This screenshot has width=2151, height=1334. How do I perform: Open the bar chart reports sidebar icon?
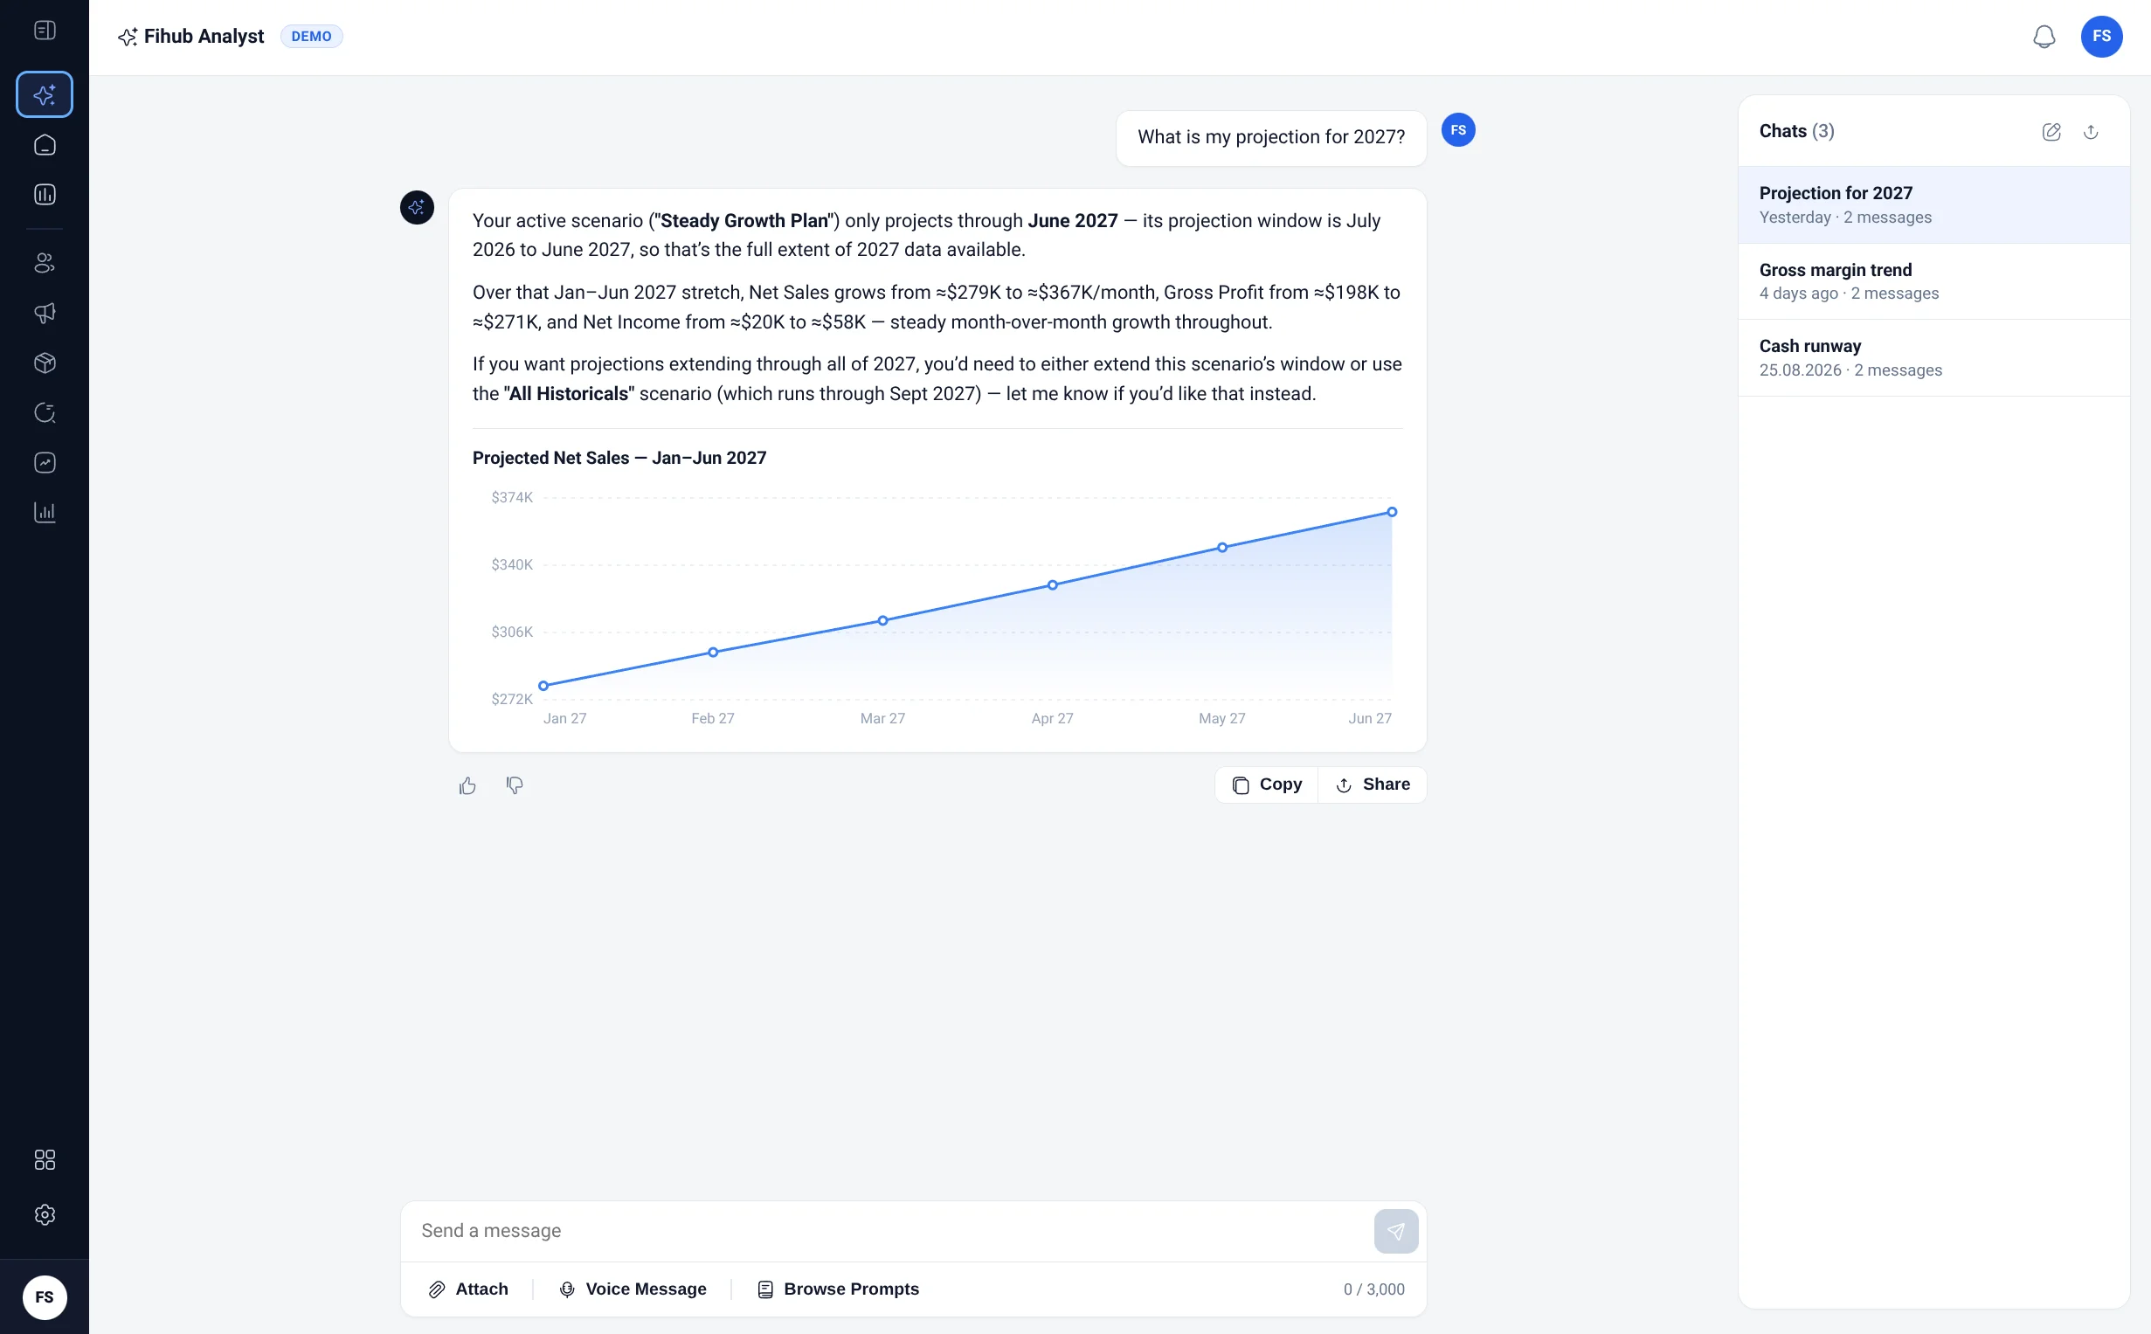coord(44,513)
